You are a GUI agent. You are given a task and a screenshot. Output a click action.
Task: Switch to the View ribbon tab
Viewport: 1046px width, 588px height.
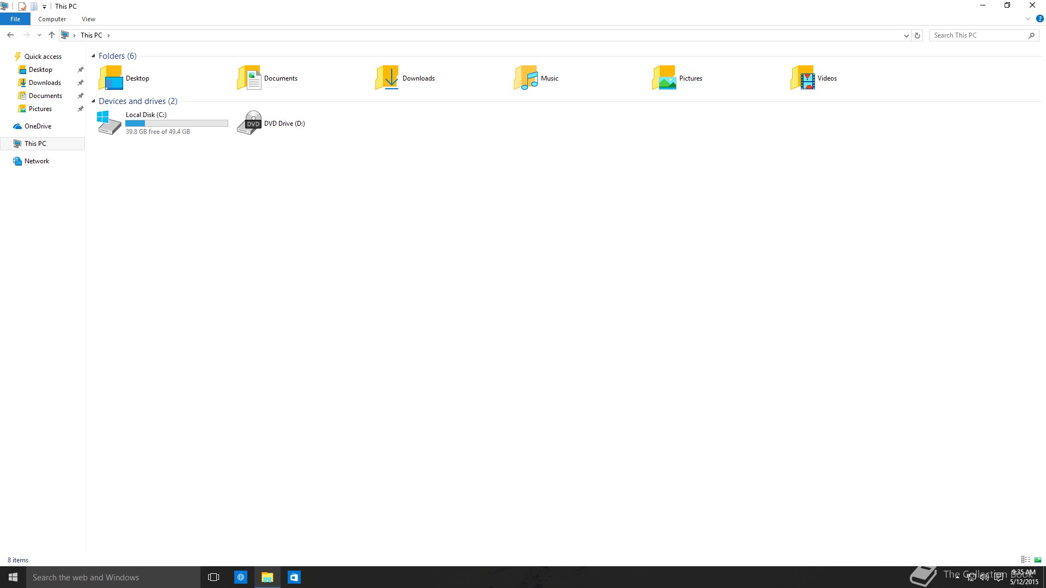point(88,19)
